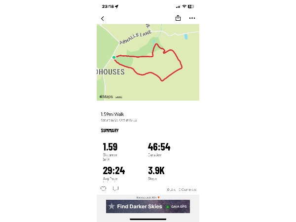Tap the 1.59mi Walk title

(x=112, y=114)
